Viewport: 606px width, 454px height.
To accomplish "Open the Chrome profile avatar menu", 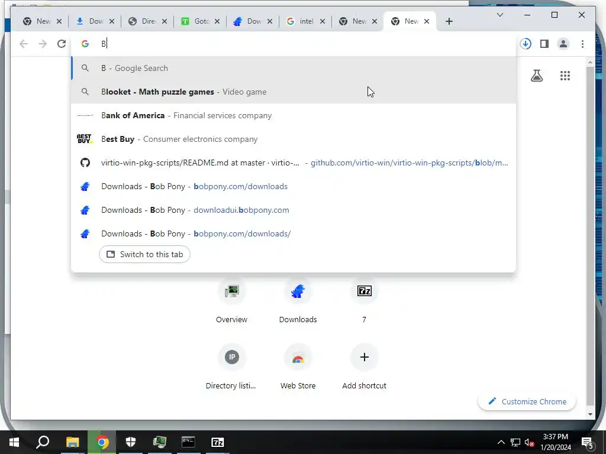I will pos(563,44).
